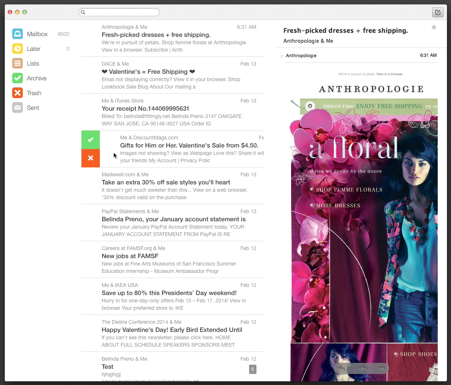Click the forward arrow icon
Screen dimensions: 451x385
click(382, 368)
